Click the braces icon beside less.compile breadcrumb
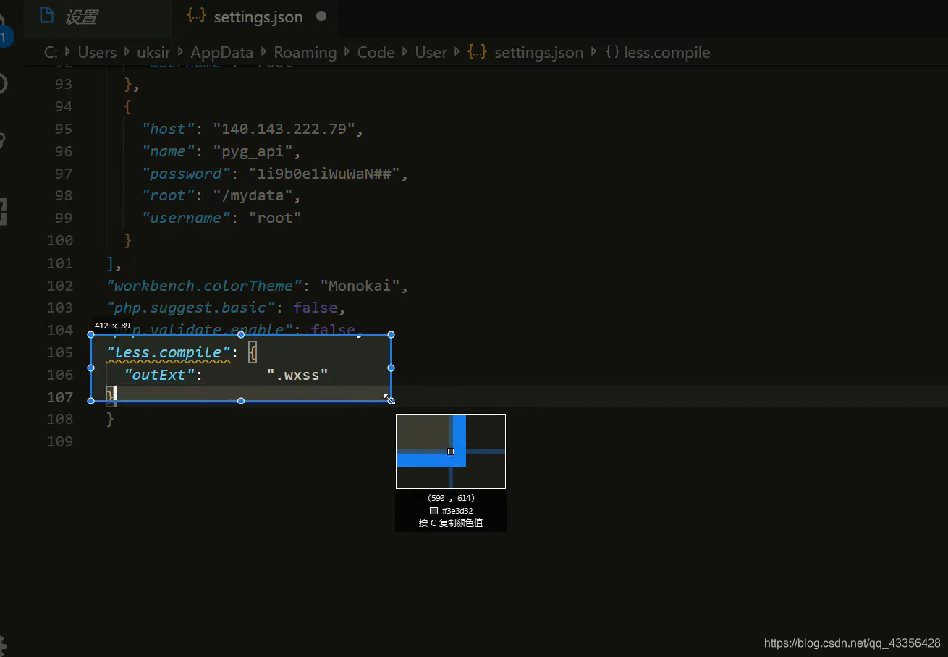Image resolution: width=948 pixels, height=657 pixels. click(x=612, y=52)
